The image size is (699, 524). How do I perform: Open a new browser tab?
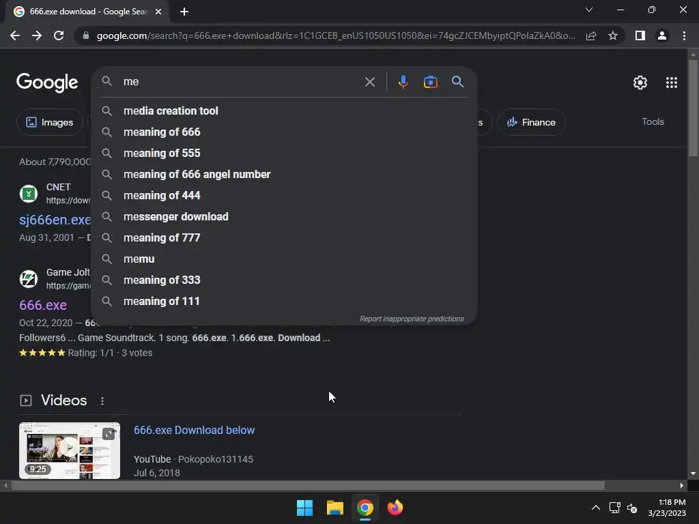coord(184,12)
